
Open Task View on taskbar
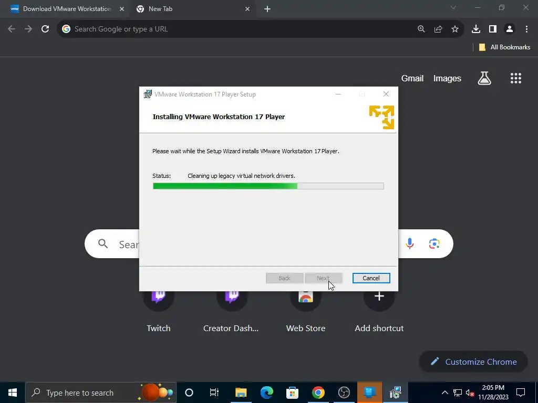(x=214, y=393)
